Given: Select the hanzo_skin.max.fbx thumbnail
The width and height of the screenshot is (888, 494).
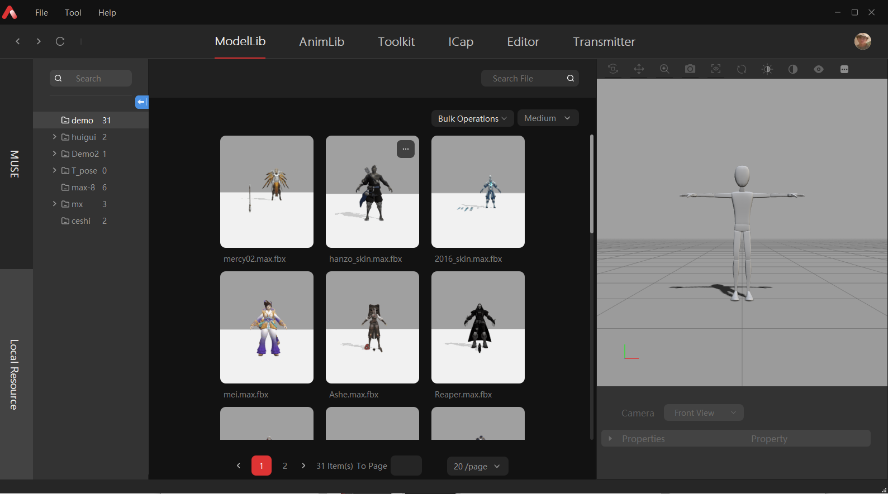Looking at the screenshot, I should click(372, 191).
